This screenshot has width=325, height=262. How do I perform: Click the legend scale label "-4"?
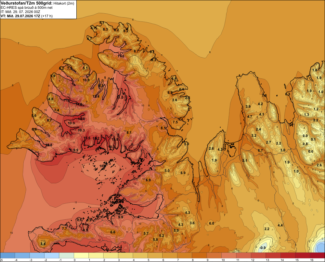[16, 260]
